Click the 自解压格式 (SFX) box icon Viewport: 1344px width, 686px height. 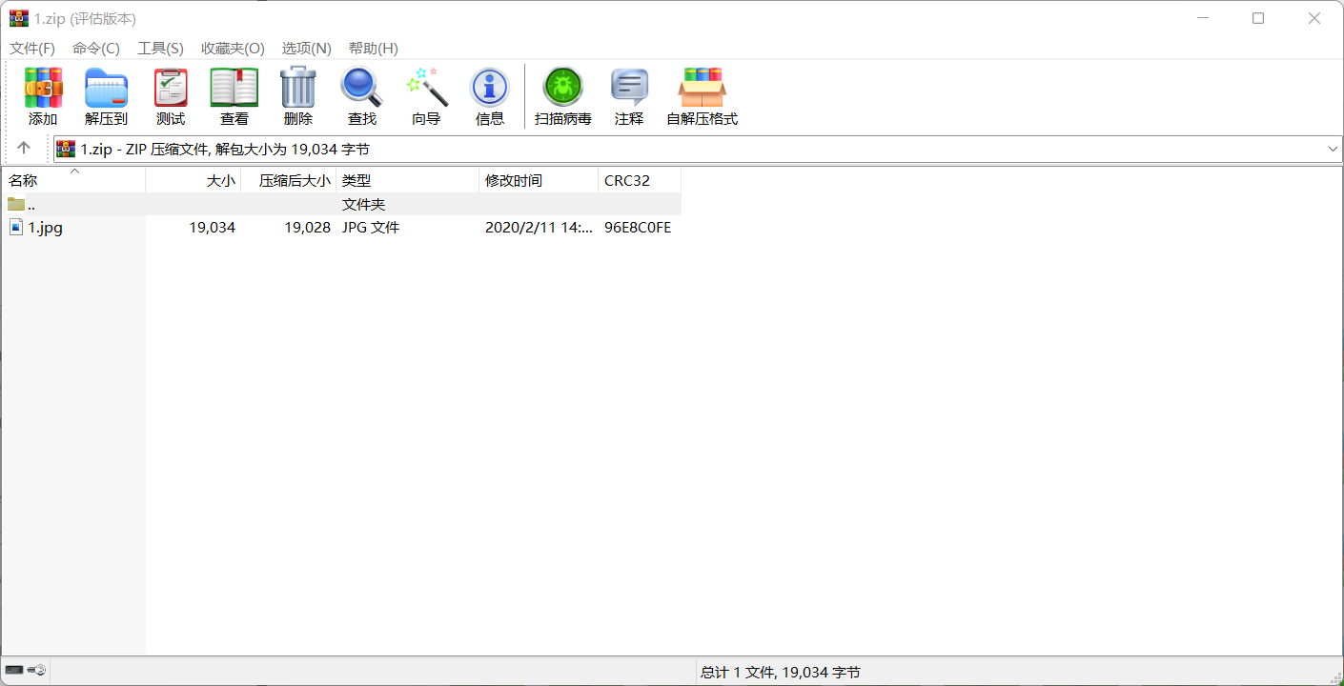tap(702, 95)
